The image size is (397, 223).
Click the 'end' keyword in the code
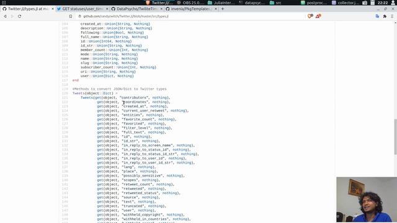tap(76, 81)
